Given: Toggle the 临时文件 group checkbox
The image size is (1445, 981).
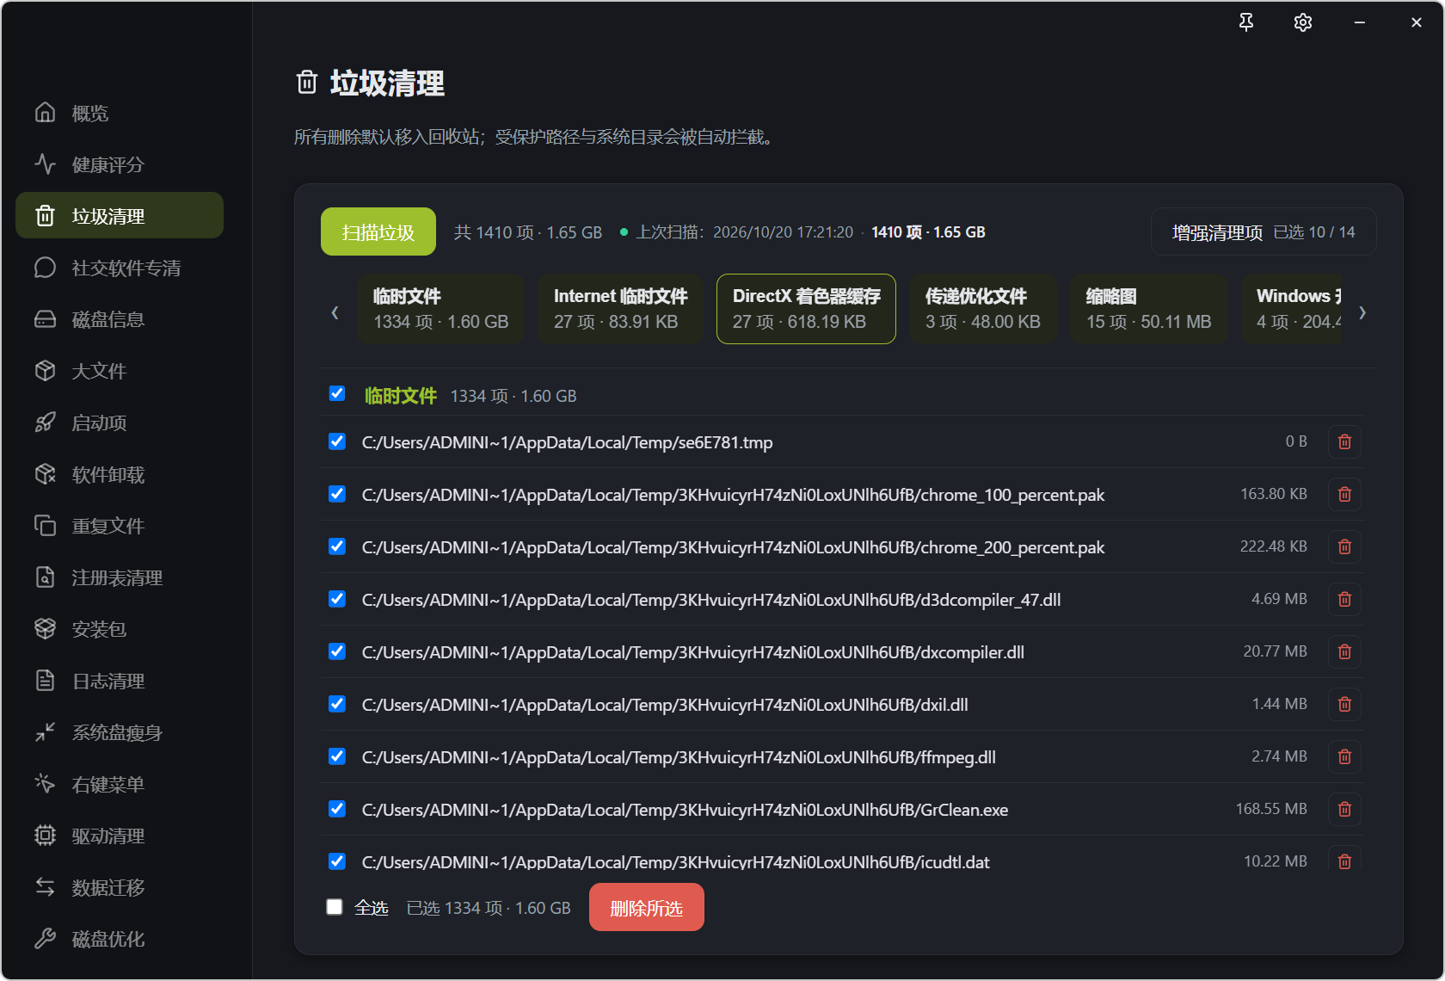Looking at the screenshot, I should click(337, 393).
